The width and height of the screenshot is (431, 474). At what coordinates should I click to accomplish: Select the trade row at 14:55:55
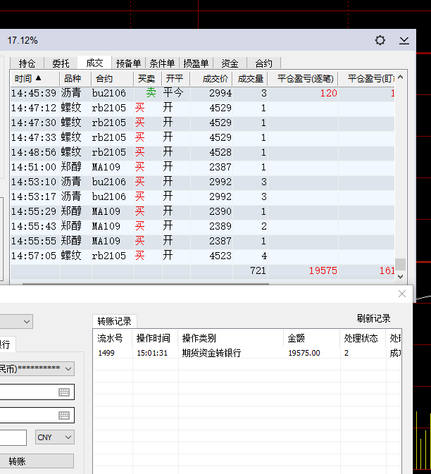click(x=203, y=241)
